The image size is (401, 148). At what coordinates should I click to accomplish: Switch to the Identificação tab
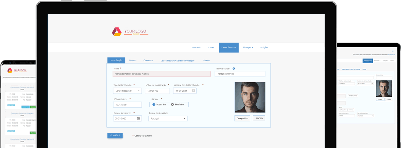click(116, 60)
